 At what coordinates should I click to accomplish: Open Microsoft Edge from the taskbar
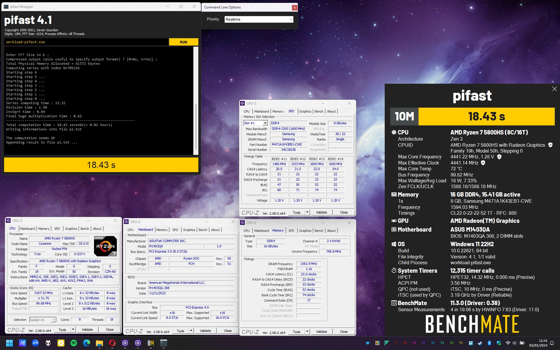pos(87,343)
